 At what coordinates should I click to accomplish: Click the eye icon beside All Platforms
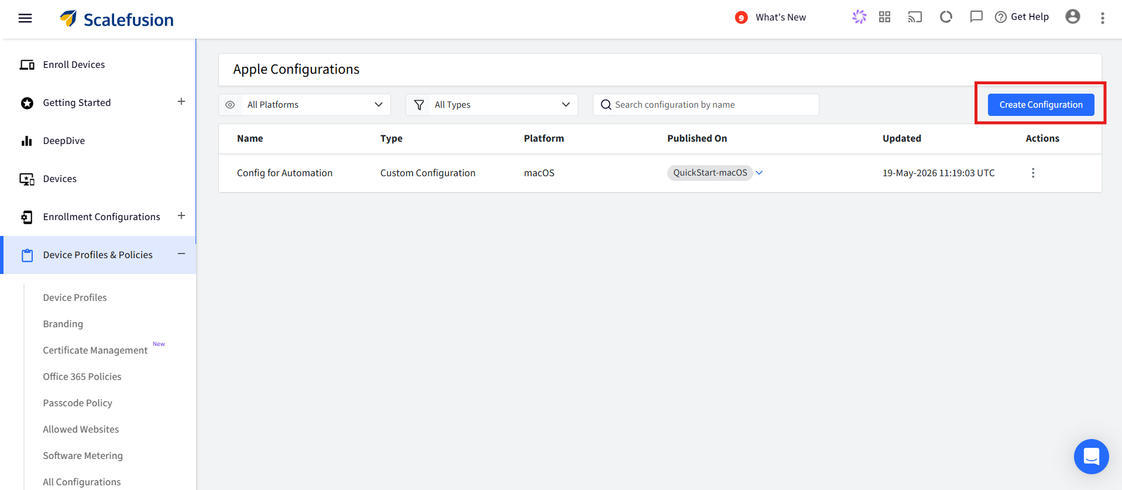click(230, 105)
